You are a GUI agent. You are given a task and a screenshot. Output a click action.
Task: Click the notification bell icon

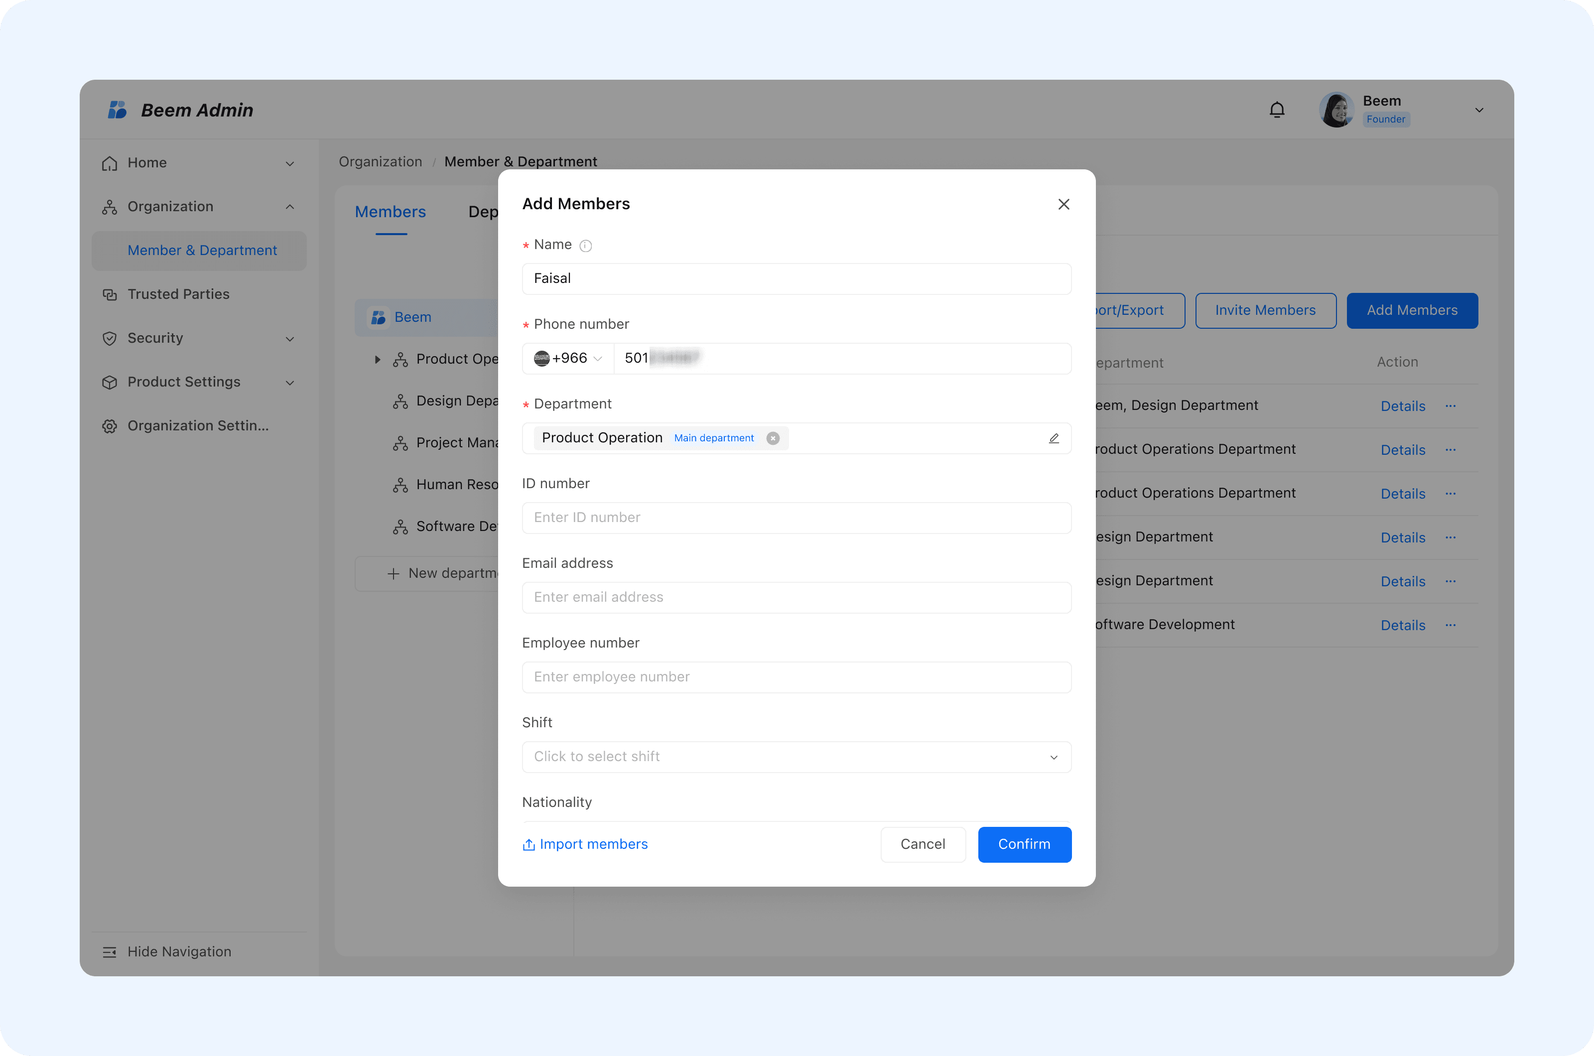(1277, 110)
